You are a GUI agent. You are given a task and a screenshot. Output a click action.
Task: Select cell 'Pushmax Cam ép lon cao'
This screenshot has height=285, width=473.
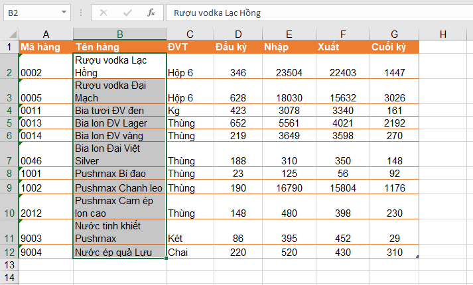coord(120,207)
